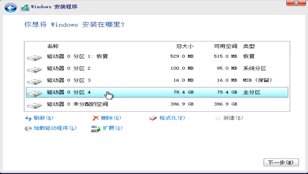Click total size 79.4 GB value
Screen dimensions: 308x174
184,92
